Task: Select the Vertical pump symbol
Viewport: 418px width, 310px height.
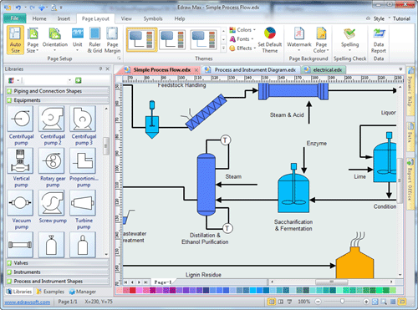Action: pyautogui.click(x=21, y=160)
